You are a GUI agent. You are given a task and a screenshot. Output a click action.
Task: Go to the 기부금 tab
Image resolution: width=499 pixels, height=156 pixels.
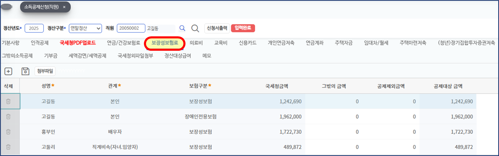tap(50, 56)
